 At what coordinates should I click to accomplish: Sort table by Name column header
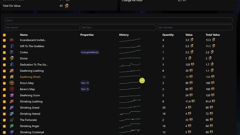tap(24, 35)
